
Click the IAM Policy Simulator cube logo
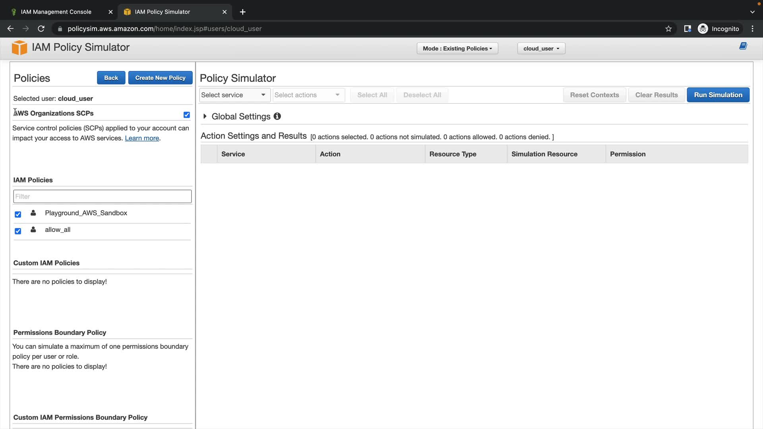click(19, 48)
